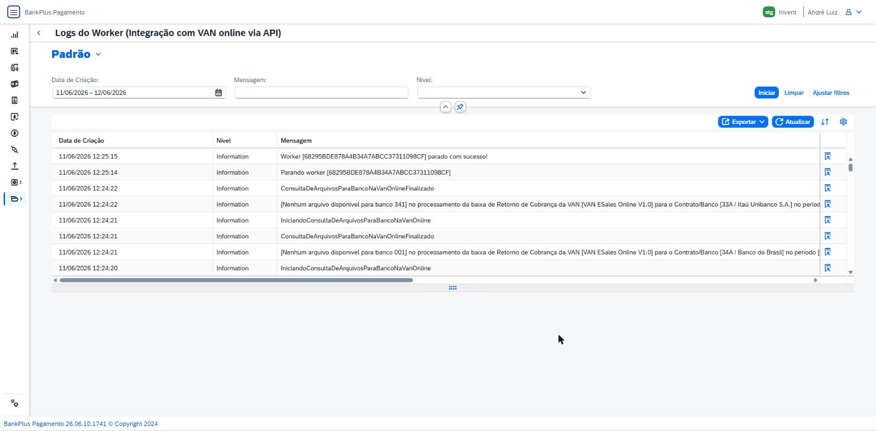Screen dimensions: 876x431
Task: Expand the gear-box sidebar submenu
Action: [x=16, y=183]
